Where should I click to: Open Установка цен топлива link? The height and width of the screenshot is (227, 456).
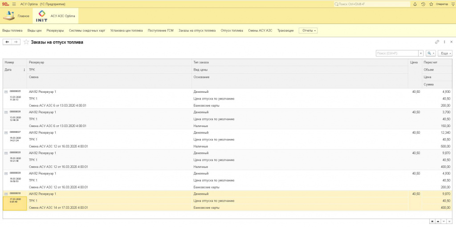click(x=126, y=31)
